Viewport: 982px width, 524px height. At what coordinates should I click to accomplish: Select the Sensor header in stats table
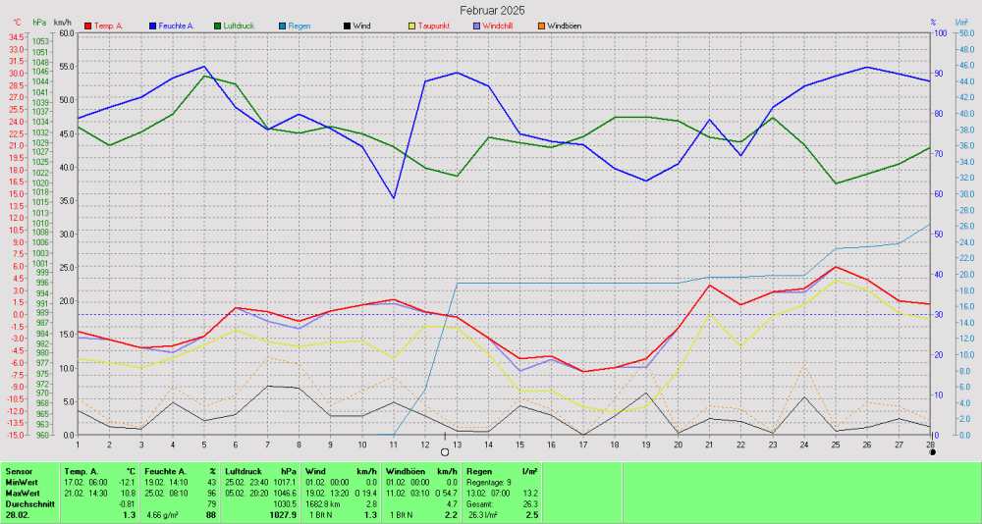click(19, 471)
